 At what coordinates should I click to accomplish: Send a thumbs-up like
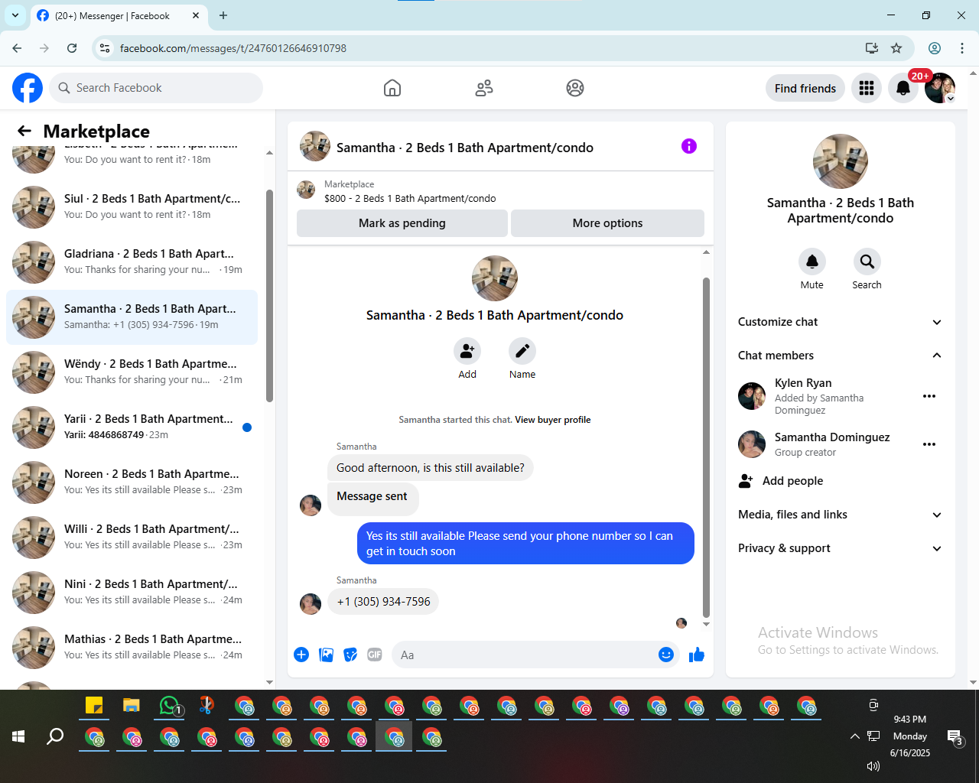(697, 655)
